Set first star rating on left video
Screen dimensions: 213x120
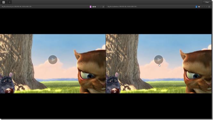pos(93,7)
